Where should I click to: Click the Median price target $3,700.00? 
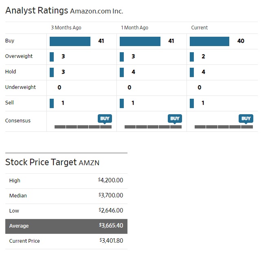(111, 195)
